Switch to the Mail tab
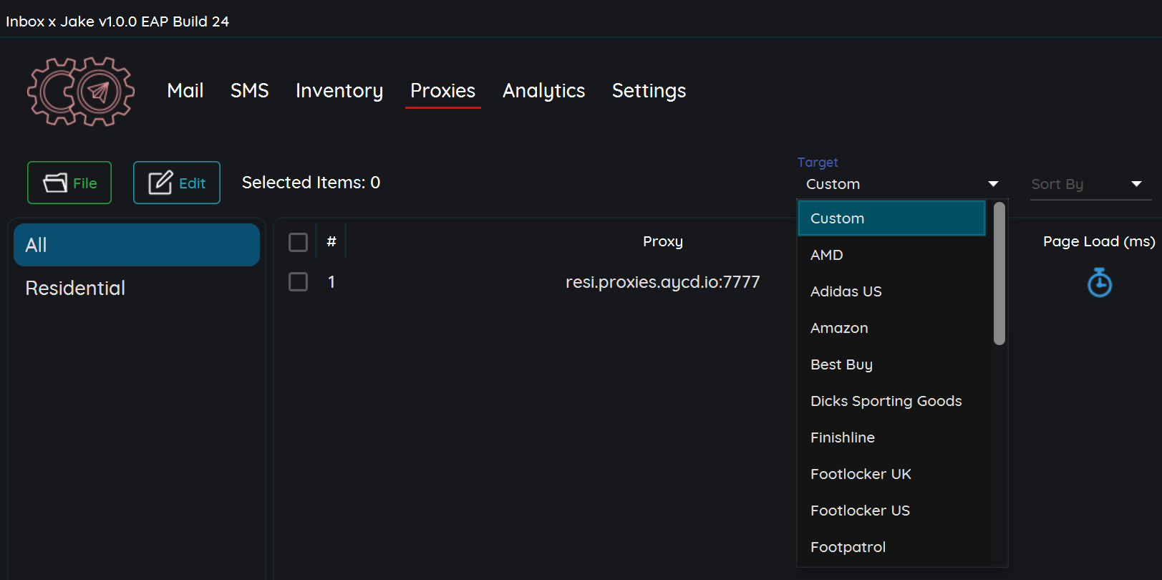The image size is (1162, 580). coord(185,90)
